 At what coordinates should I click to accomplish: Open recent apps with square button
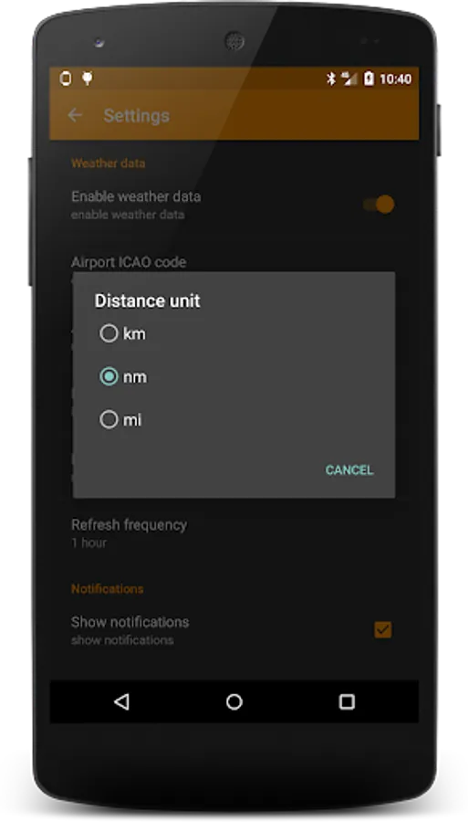coord(347,701)
